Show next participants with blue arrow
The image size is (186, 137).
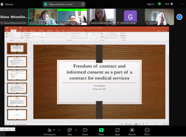pyautogui.click(x=179, y=17)
